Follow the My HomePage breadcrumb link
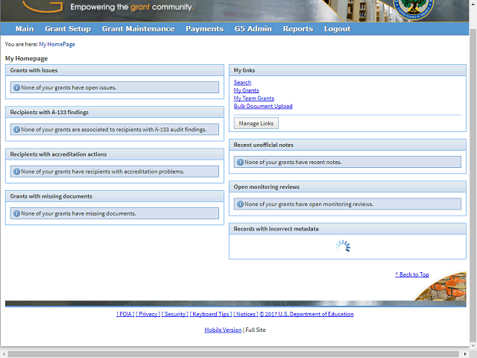The width and height of the screenshot is (477, 358). [x=57, y=45]
